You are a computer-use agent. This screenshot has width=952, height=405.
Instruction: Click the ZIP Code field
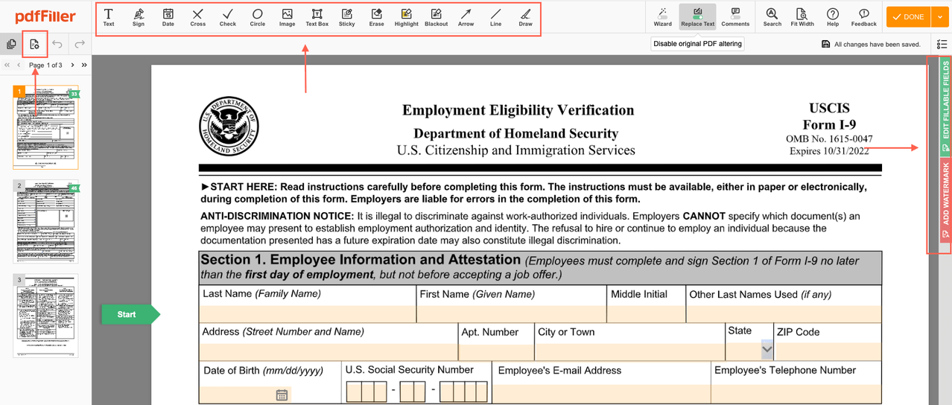(x=828, y=351)
